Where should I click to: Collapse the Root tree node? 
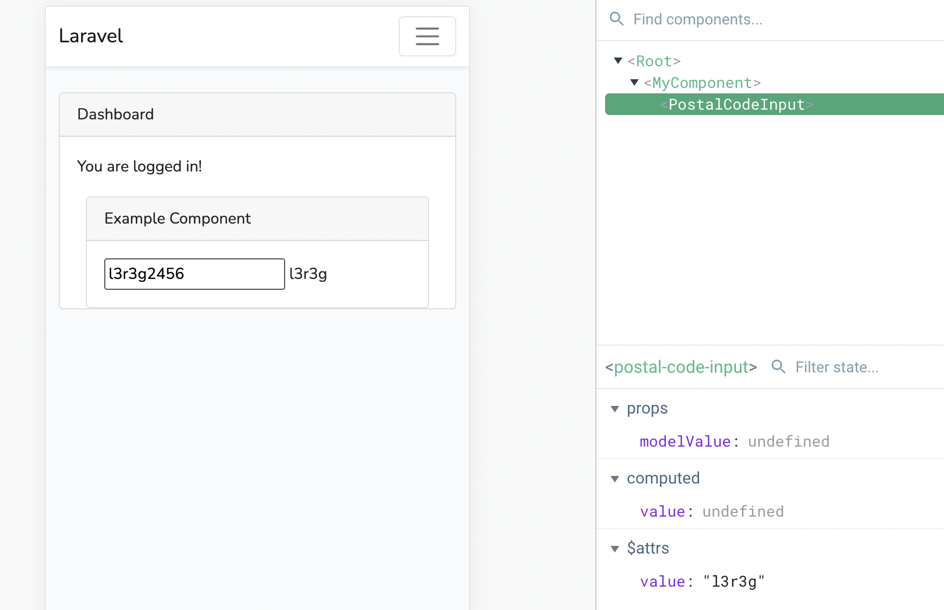[618, 61]
